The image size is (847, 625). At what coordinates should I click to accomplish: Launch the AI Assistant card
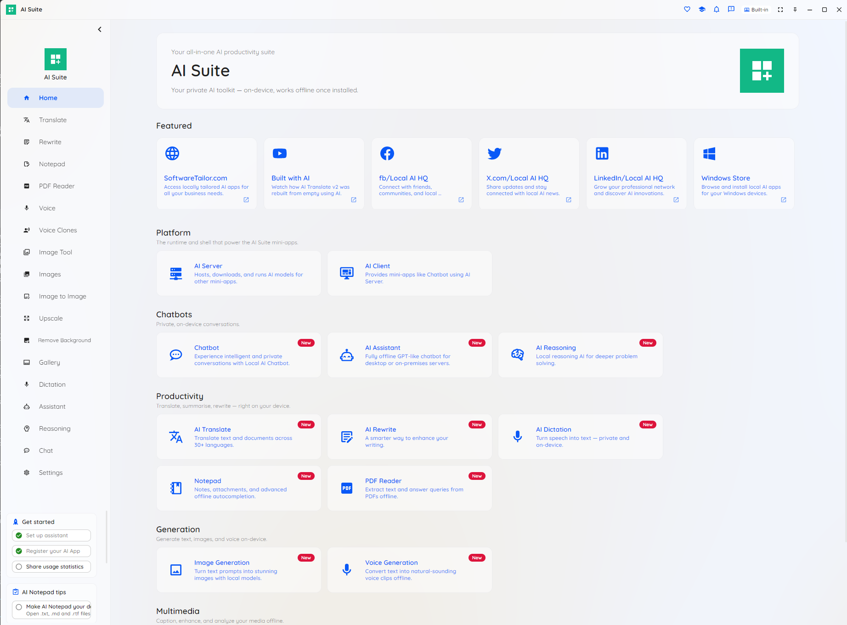[410, 355]
